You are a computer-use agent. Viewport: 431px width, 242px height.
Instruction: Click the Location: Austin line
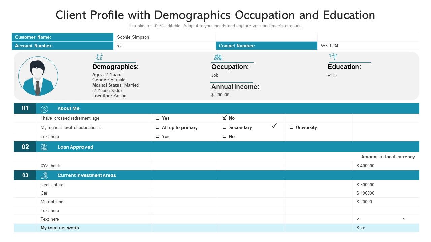109,96
